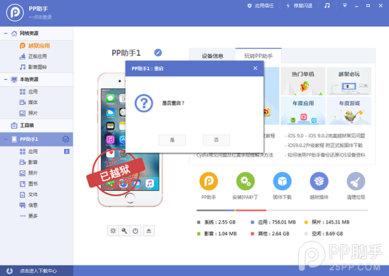Click the eject device button under phone
Image resolution: width=389 pixels, height=276 pixels.
(149, 231)
